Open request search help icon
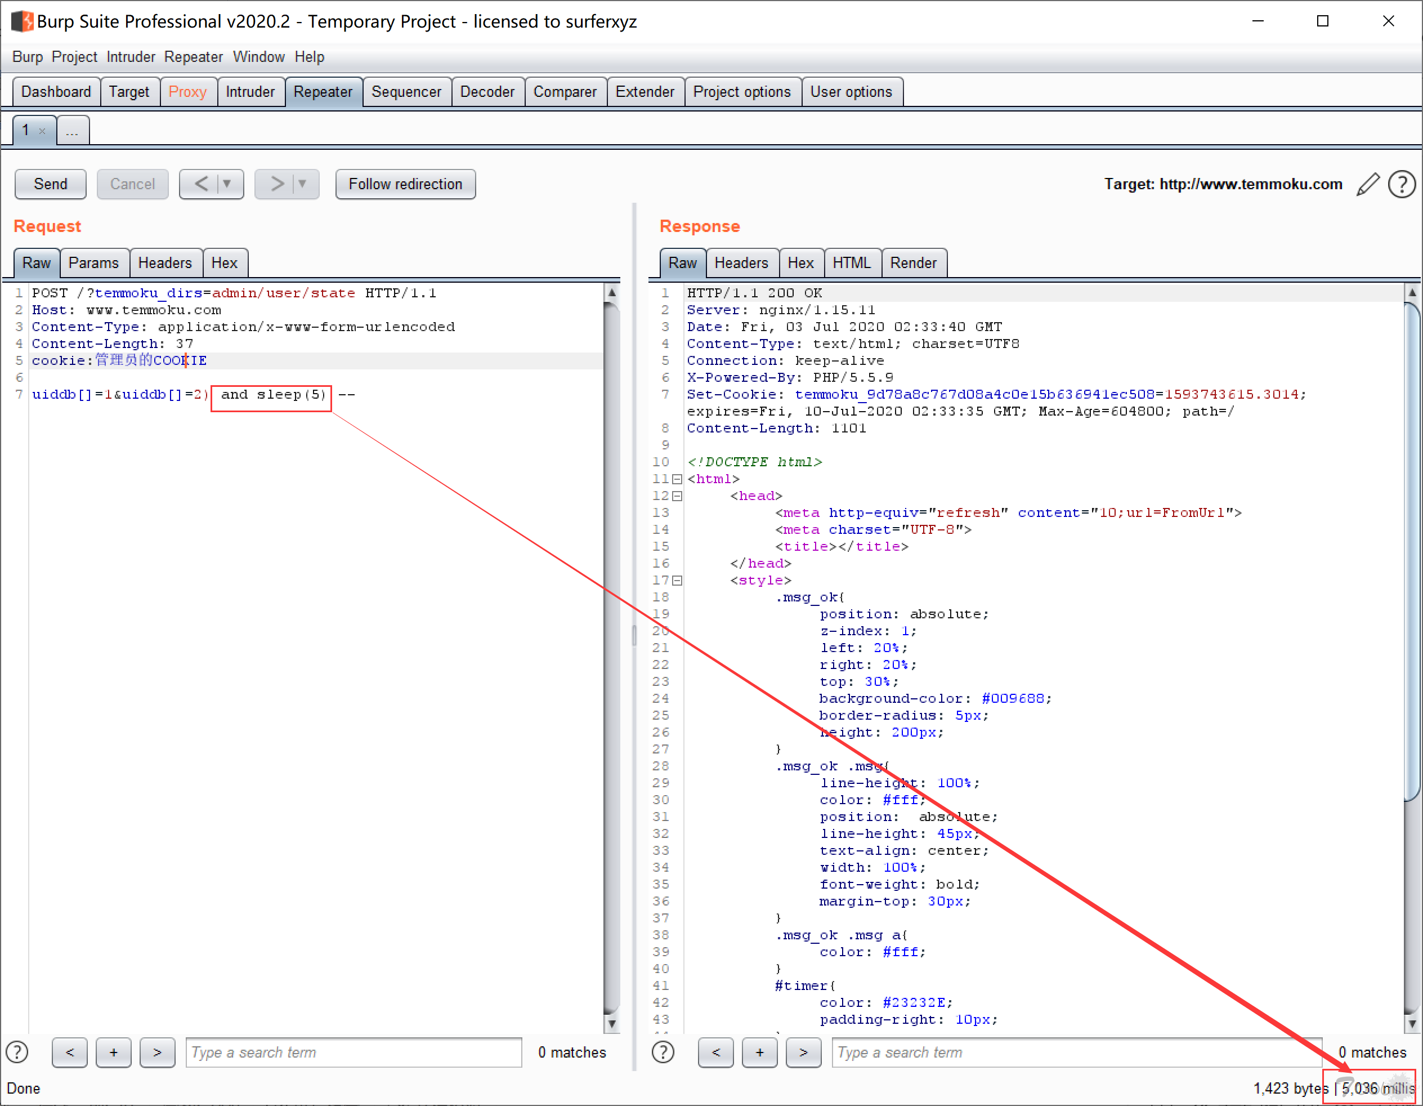Image resolution: width=1423 pixels, height=1106 pixels. click(17, 1052)
